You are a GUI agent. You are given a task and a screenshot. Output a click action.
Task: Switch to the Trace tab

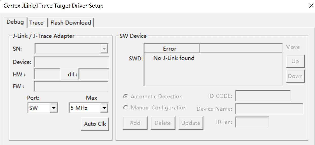[36, 23]
